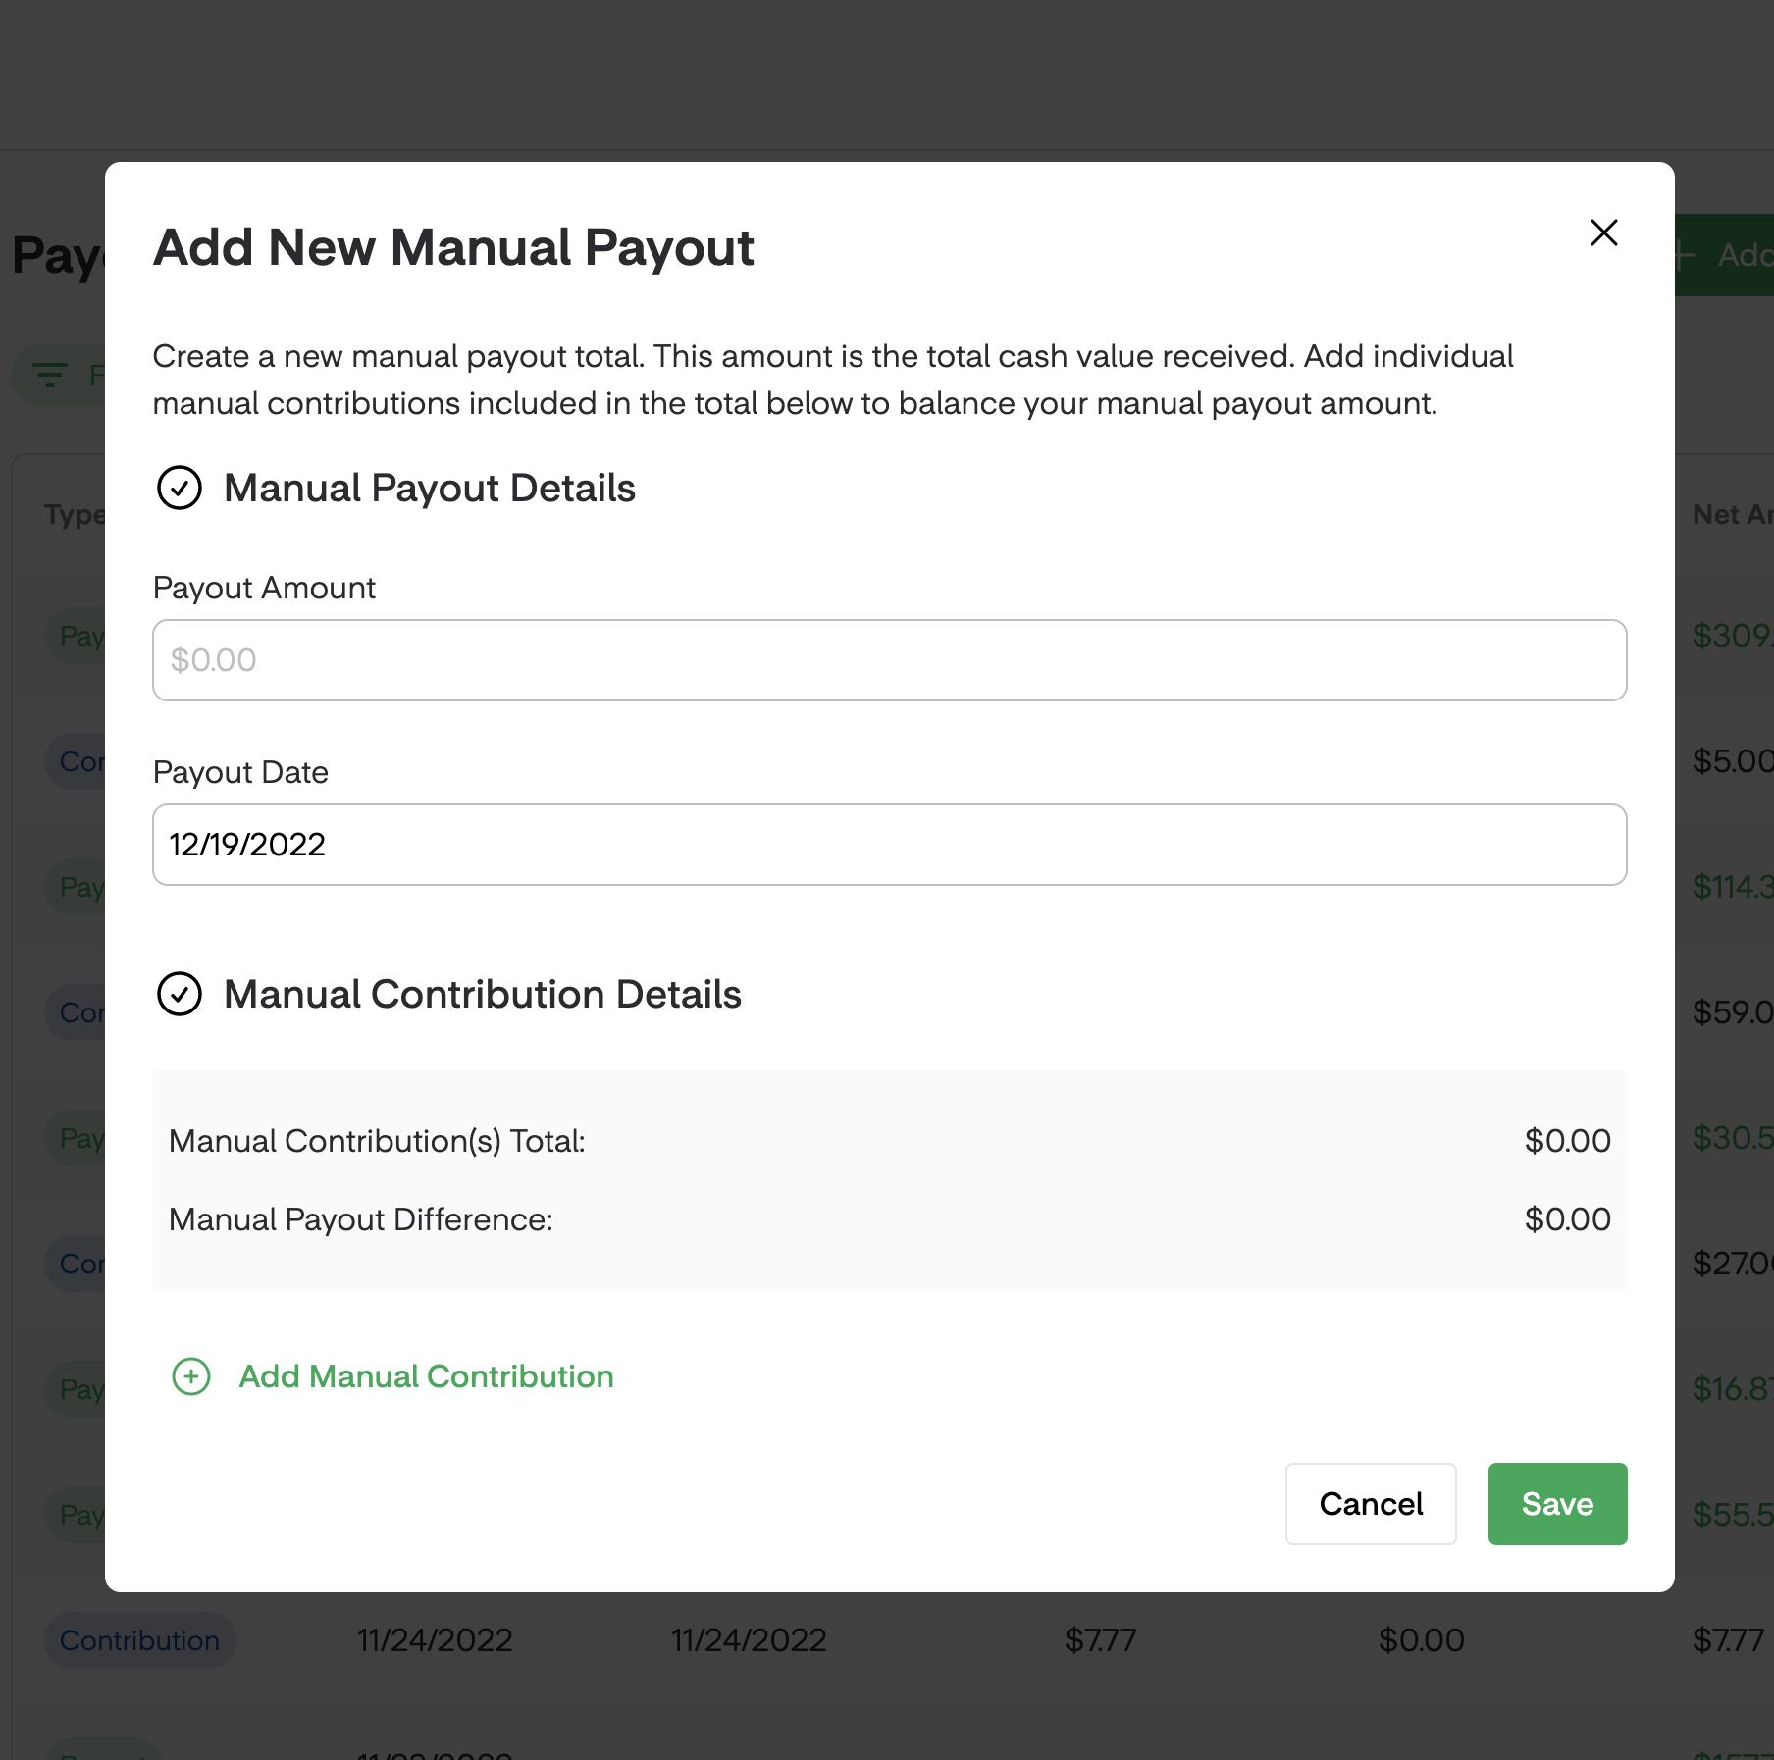1774x1760 pixels.
Task: Click the Manual Contribution Details section heading
Action: pyautogui.click(x=483, y=994)
